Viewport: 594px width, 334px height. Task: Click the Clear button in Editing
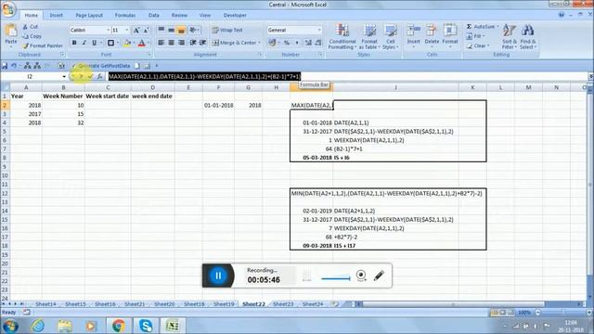coord(478,45)
